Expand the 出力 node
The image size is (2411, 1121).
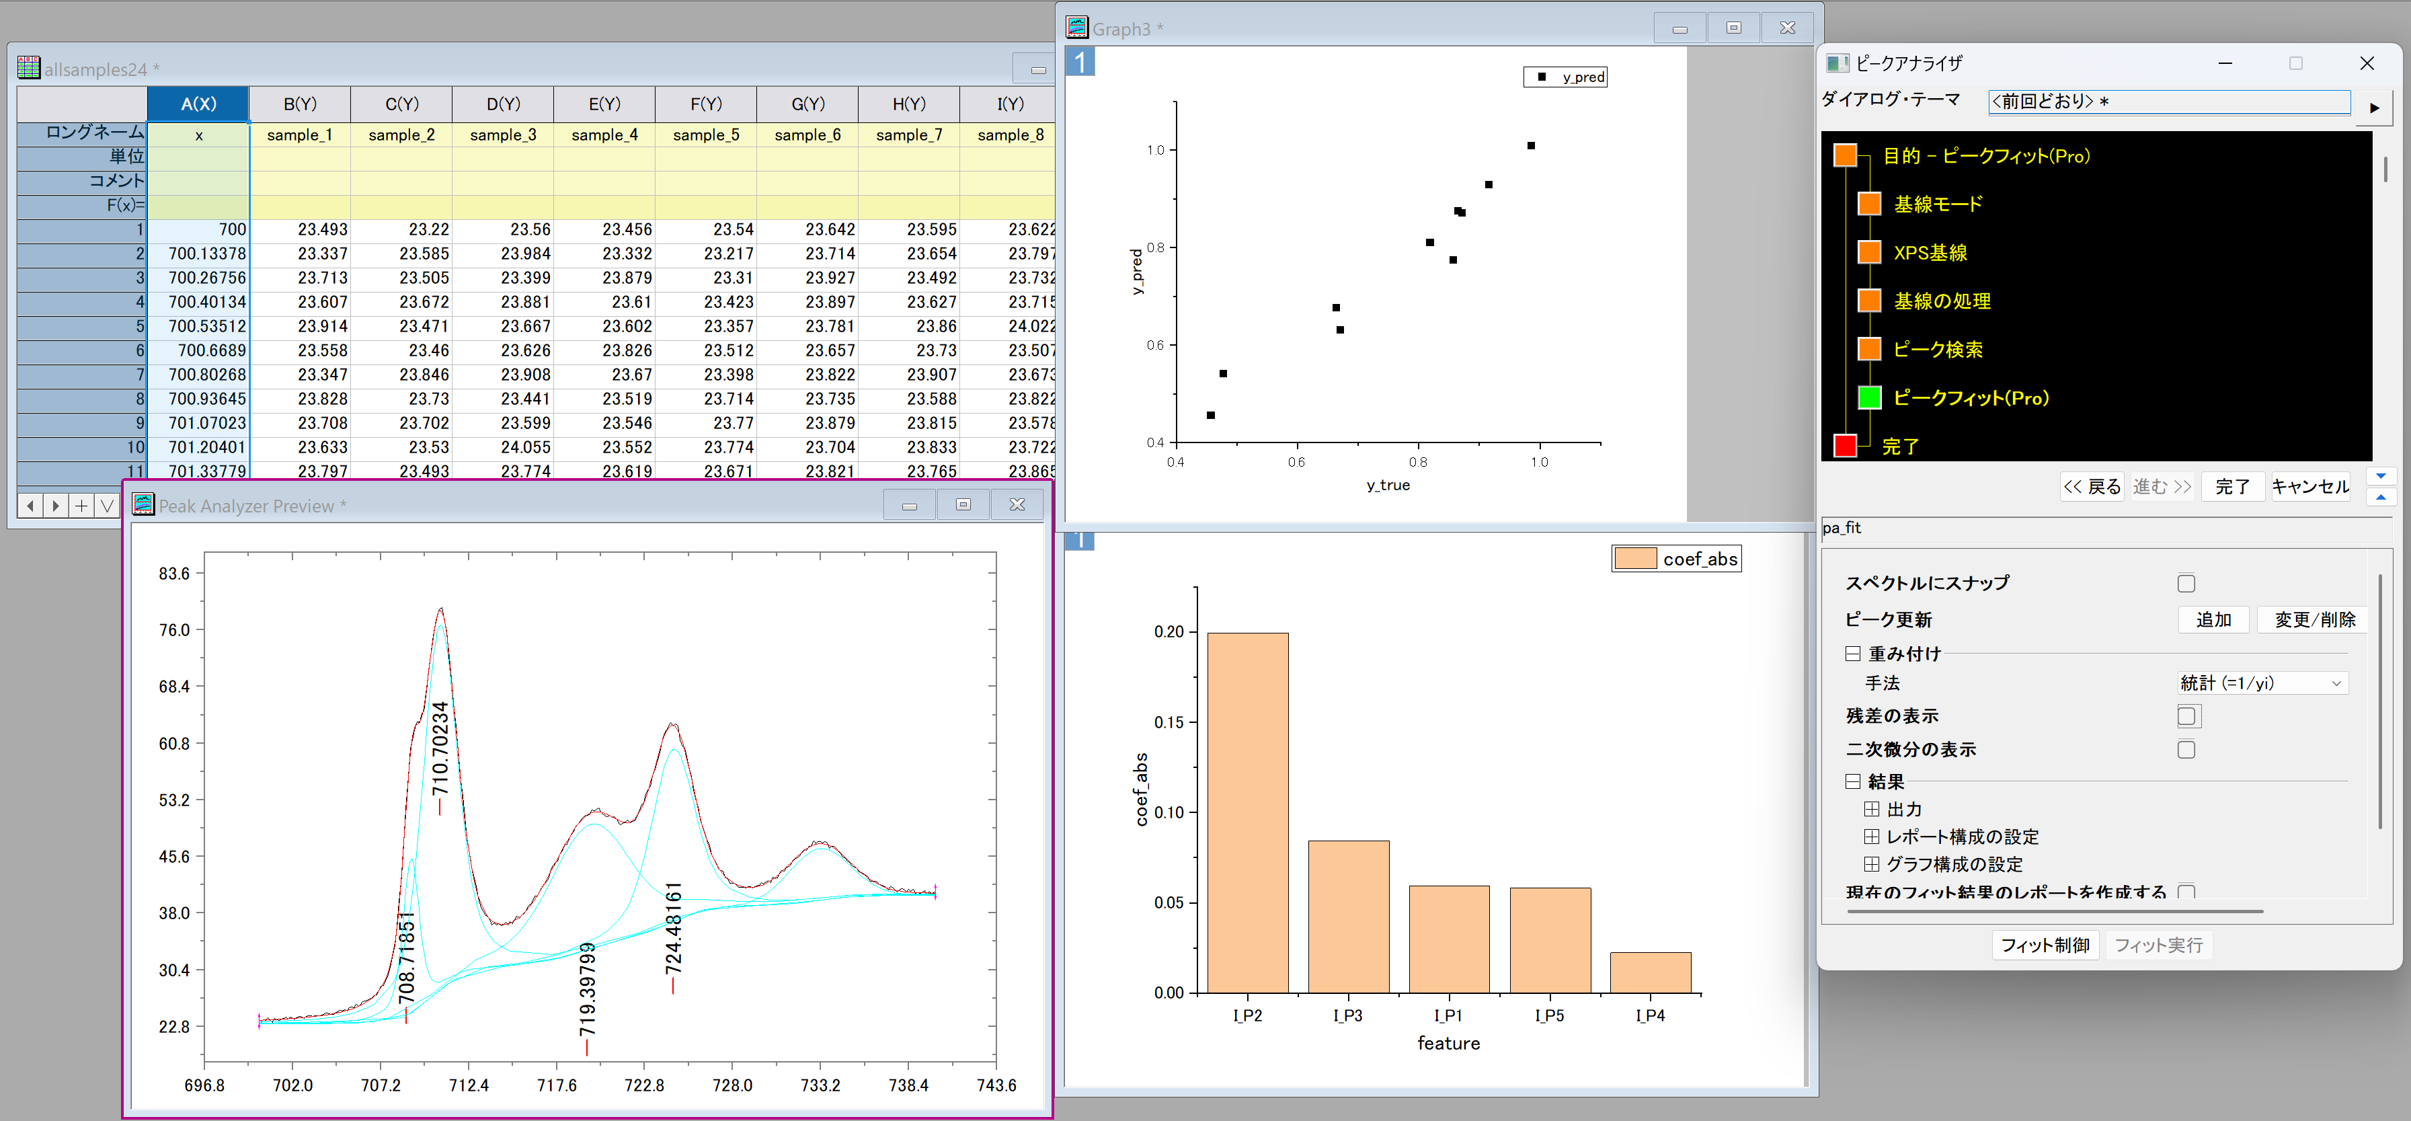pyautogui.click(x=1871, y=808)
